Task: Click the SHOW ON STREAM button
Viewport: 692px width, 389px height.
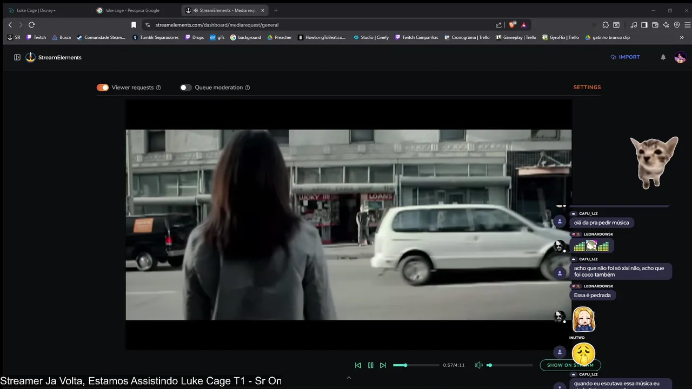Action: (570, 365)
